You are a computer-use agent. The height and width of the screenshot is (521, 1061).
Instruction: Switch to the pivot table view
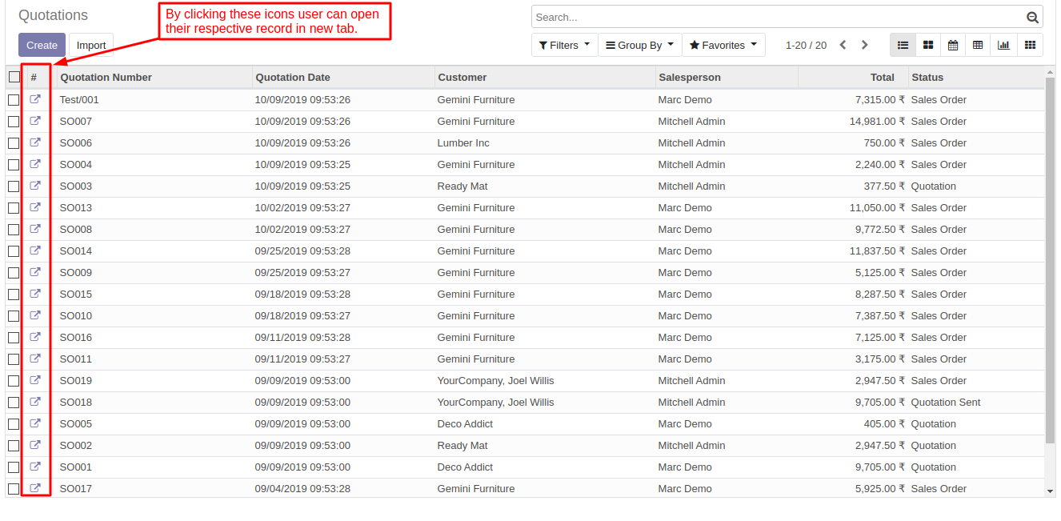click(x=977, y=46)
